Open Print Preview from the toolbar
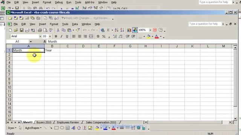The width and height of the screenshot is (241, 135). pyautogui.click(x=45, y=30)
